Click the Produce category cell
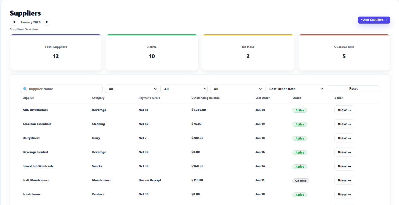This screenshot has width=399, height=205. [98, 194]
